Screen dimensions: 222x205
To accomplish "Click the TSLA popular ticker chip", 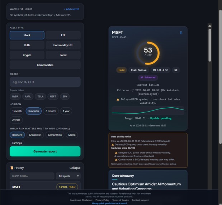I will click(41, 97).
